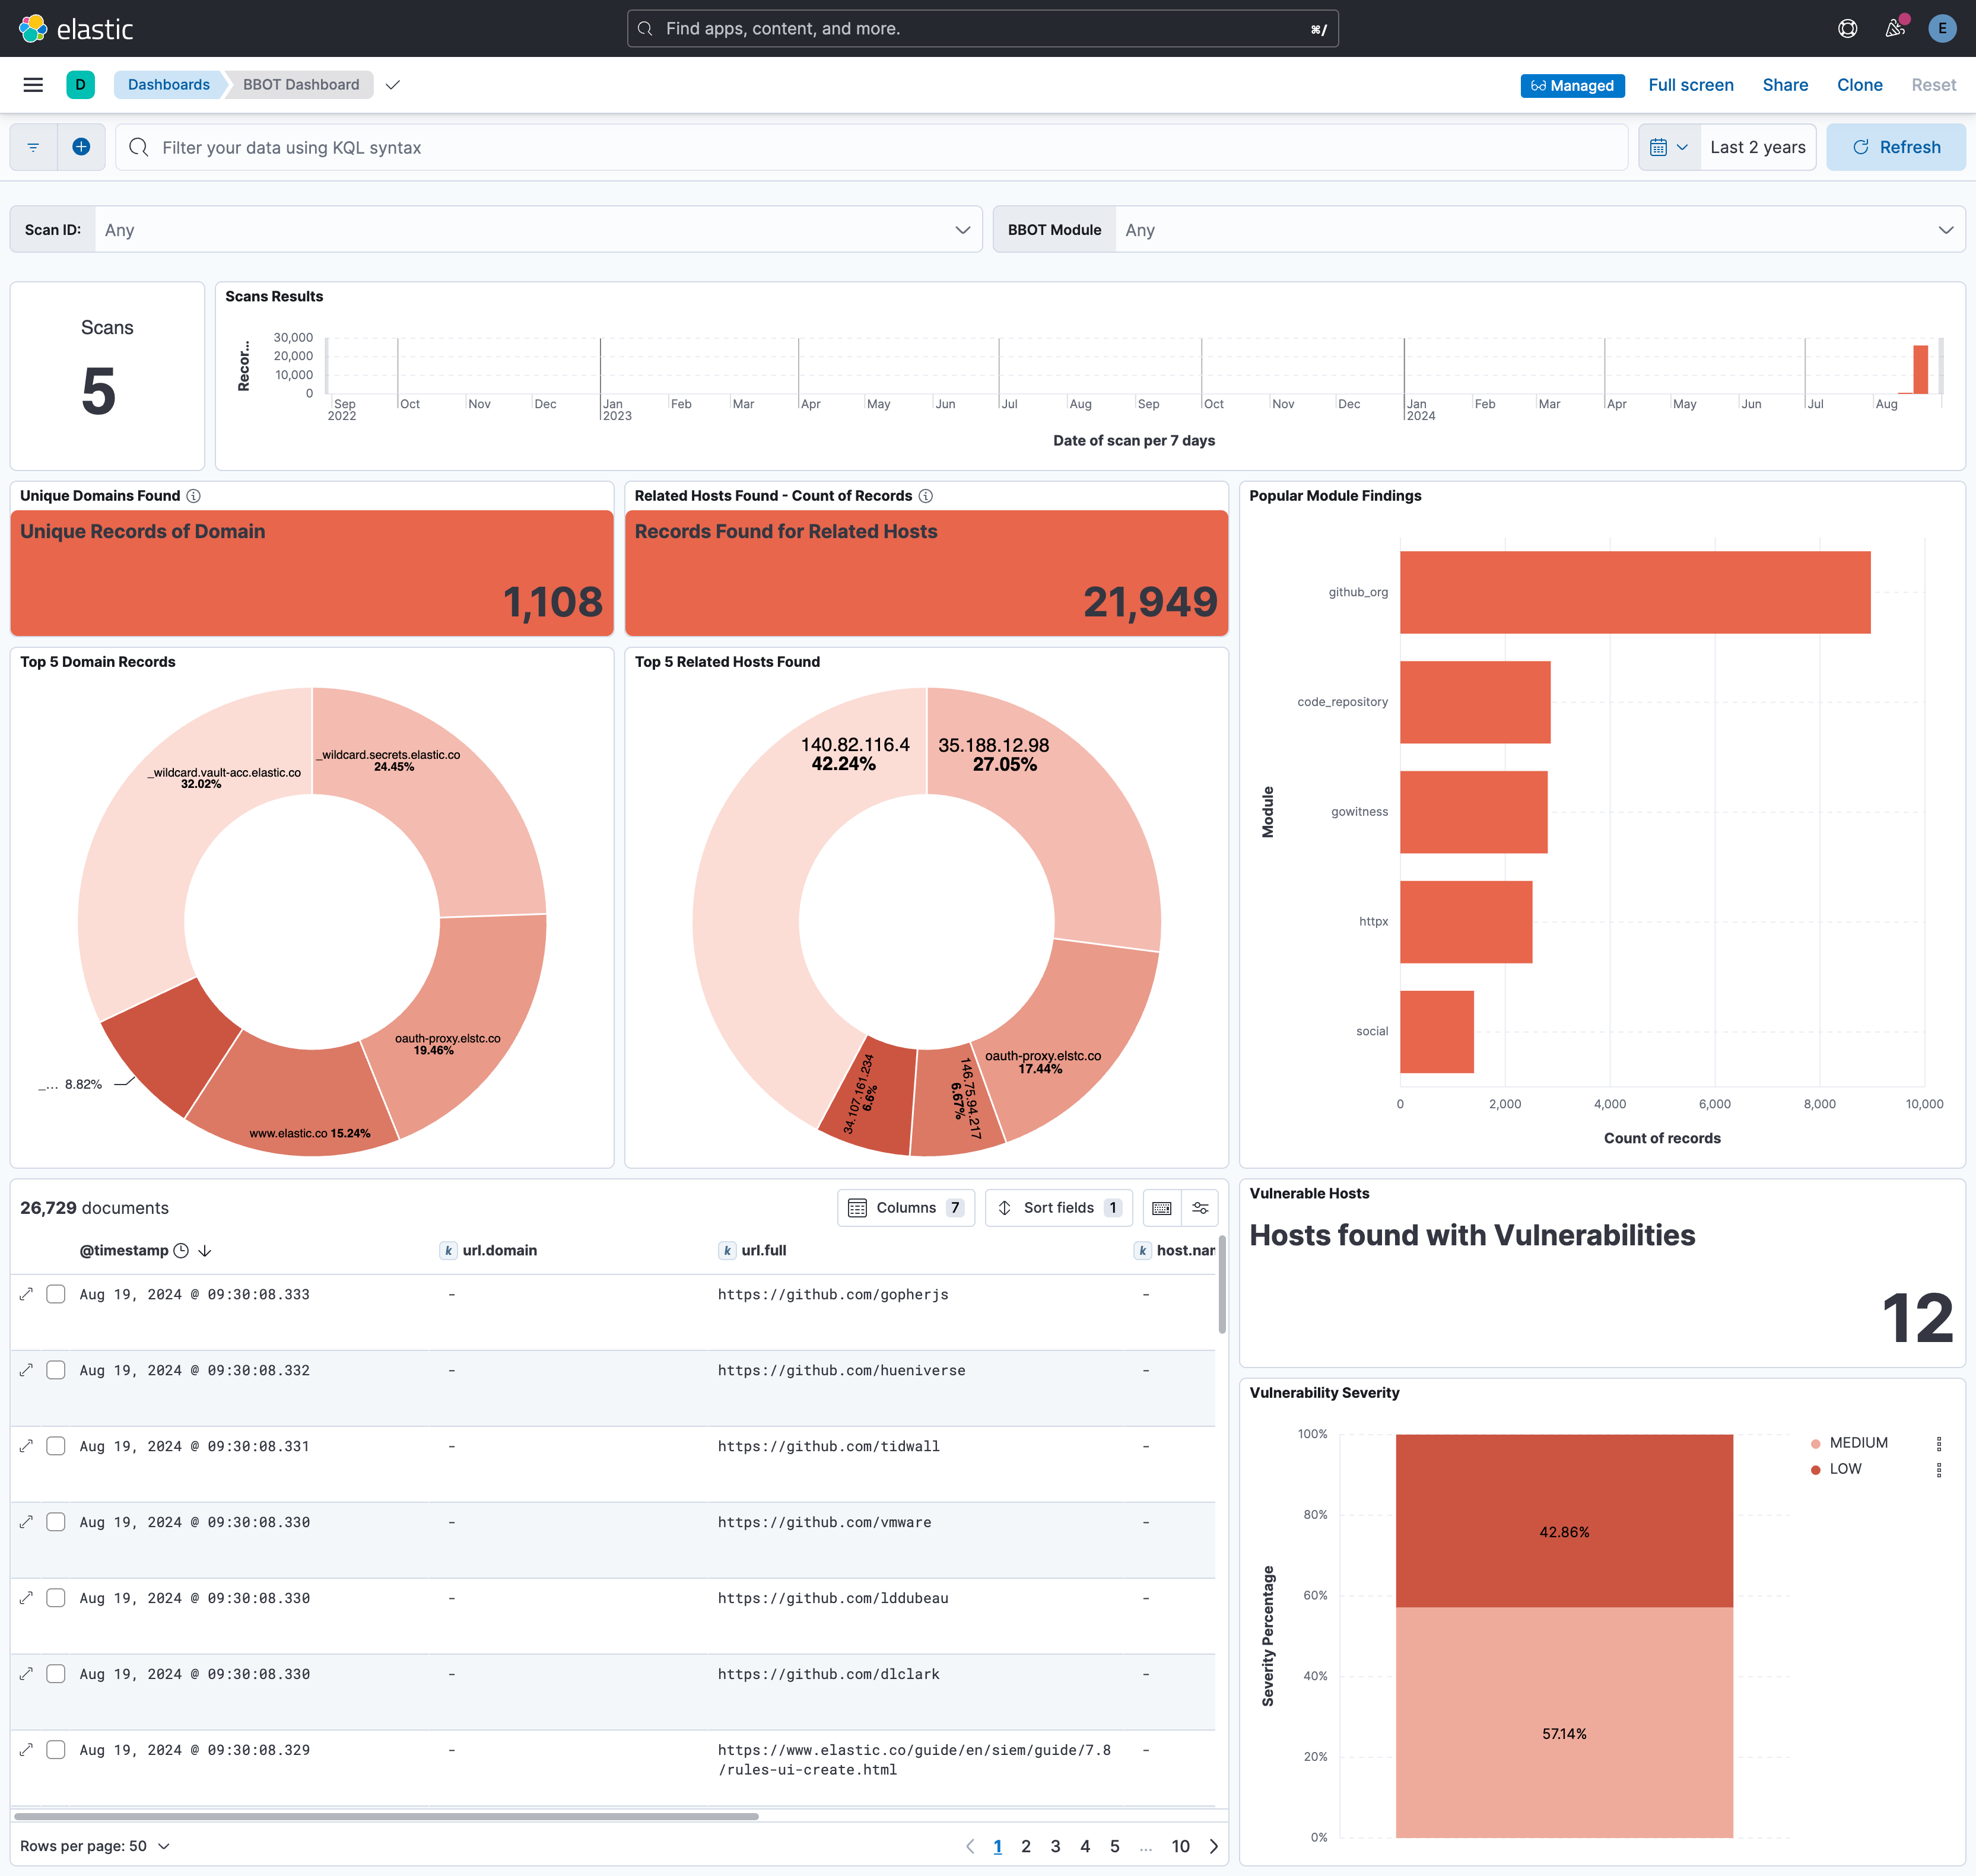Expand the gopherjs document row
The height and width of the screenshot is (1876, 1976).
pos(27,1294)
